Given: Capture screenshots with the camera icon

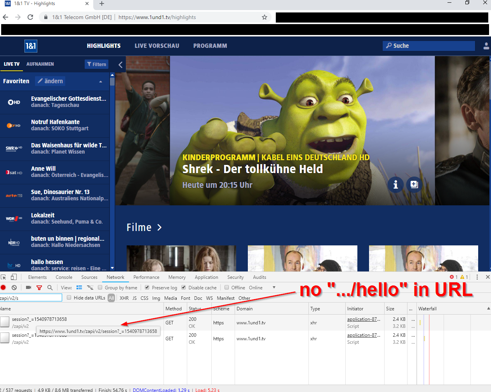Looking at the screenshot, I should [28, 288].
